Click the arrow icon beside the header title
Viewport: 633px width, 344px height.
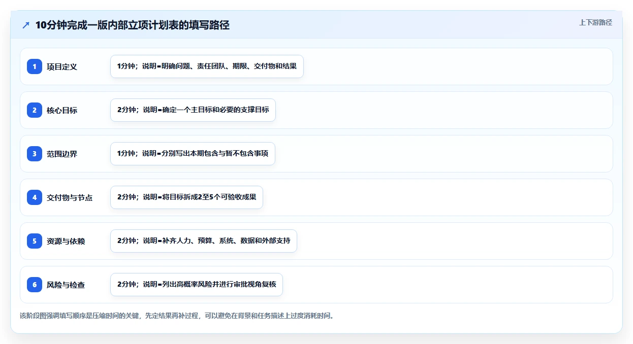26,25
